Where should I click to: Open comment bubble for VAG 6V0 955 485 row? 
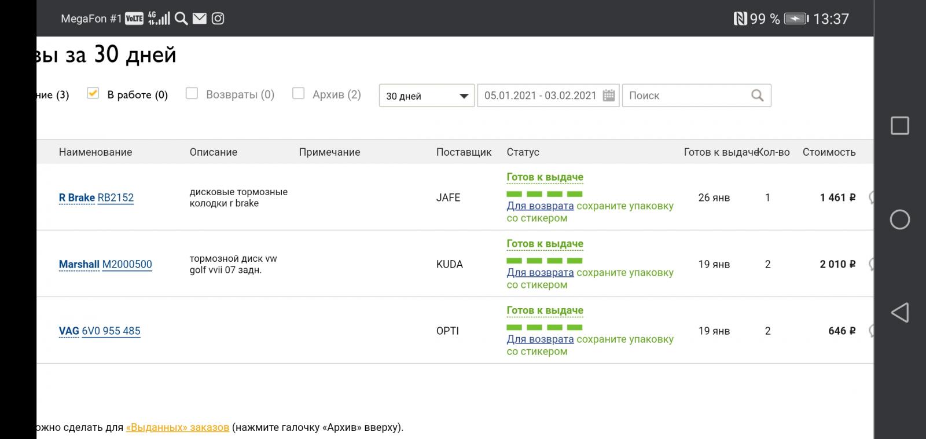click(871, 331)
